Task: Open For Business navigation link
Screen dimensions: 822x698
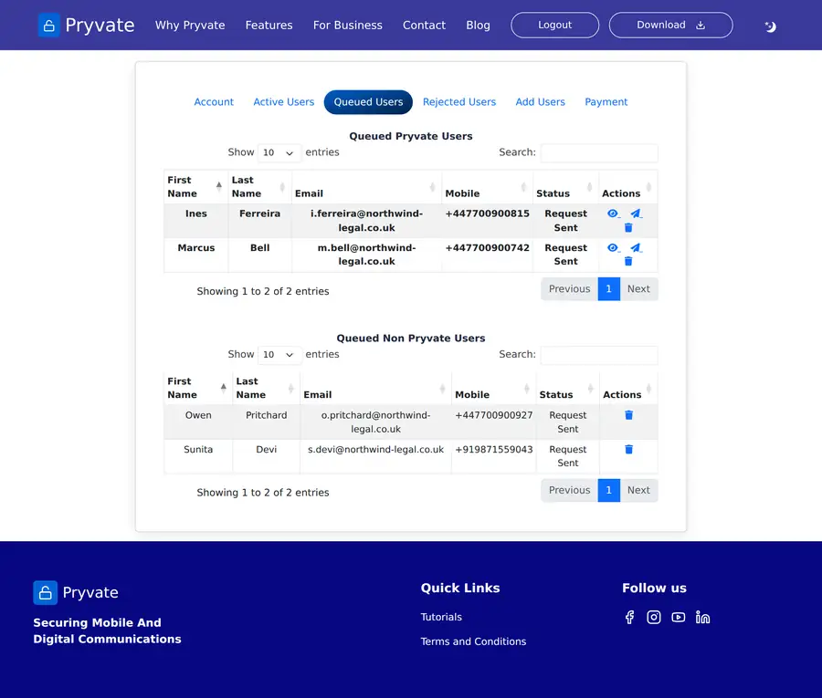Action: pyautogui.click(x=348, y=26)
